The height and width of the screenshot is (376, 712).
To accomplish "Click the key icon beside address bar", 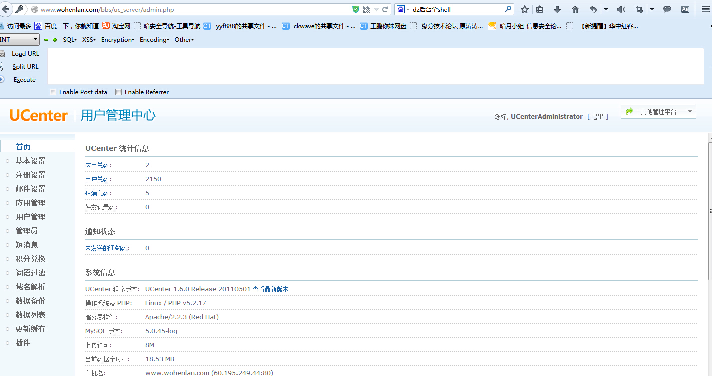I will 19,9.
